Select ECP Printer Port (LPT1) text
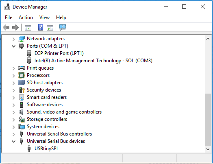This screenshot has height=164, width=213. (x=59, y=53)
